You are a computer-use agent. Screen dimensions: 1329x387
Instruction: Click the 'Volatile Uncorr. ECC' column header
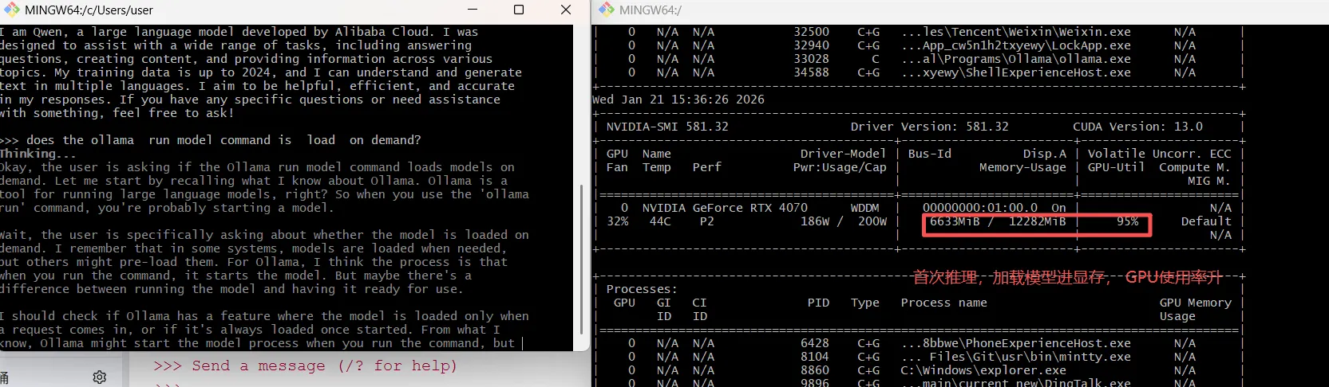click(1159, 154)
